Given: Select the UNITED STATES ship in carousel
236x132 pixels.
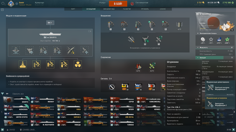Looking at the screenshot, I should point(16,115).
